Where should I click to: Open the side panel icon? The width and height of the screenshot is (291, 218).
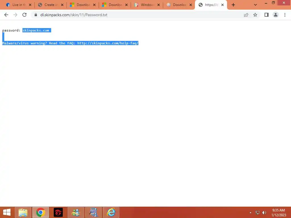coord(267,15)
